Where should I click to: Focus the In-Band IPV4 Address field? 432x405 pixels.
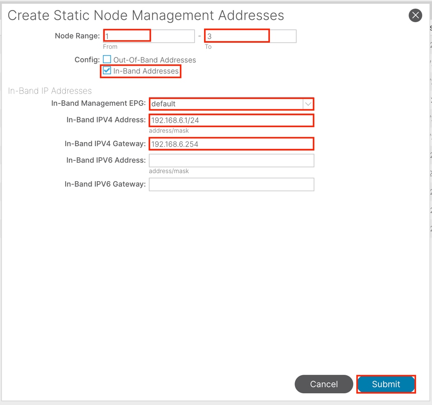click(231, 120)
